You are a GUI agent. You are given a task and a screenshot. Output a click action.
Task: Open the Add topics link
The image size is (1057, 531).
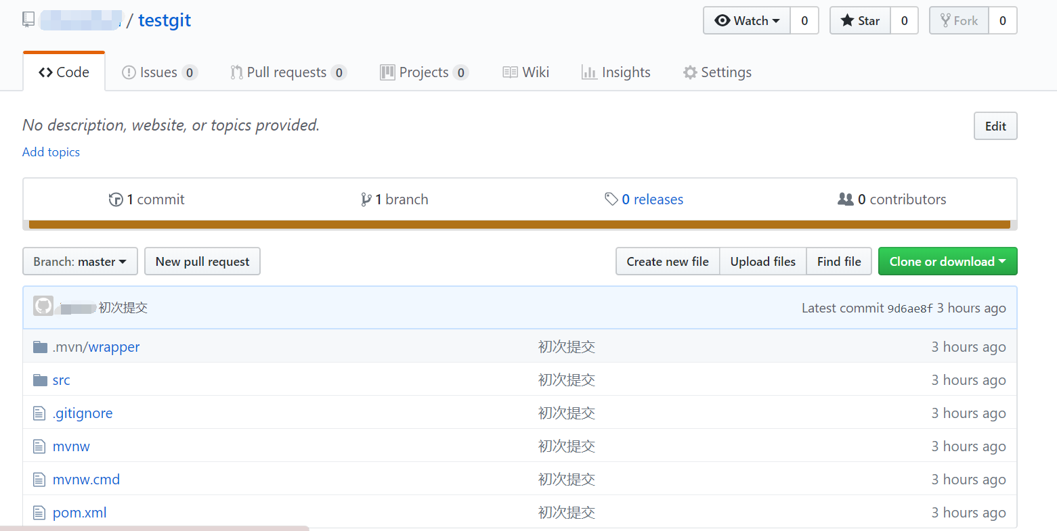tap(51, 152)
